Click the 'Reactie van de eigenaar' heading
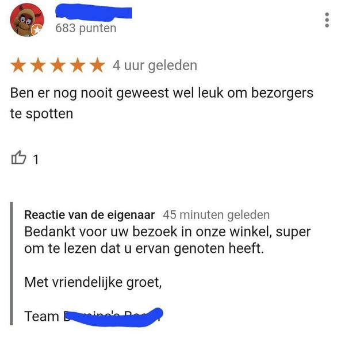Screen dimensions: 345x342 click(90, 215)
